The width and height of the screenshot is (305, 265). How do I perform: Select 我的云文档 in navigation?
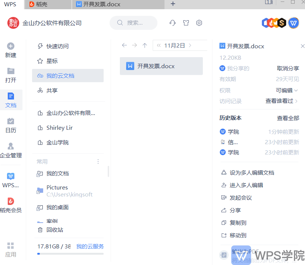coord(68,76)
